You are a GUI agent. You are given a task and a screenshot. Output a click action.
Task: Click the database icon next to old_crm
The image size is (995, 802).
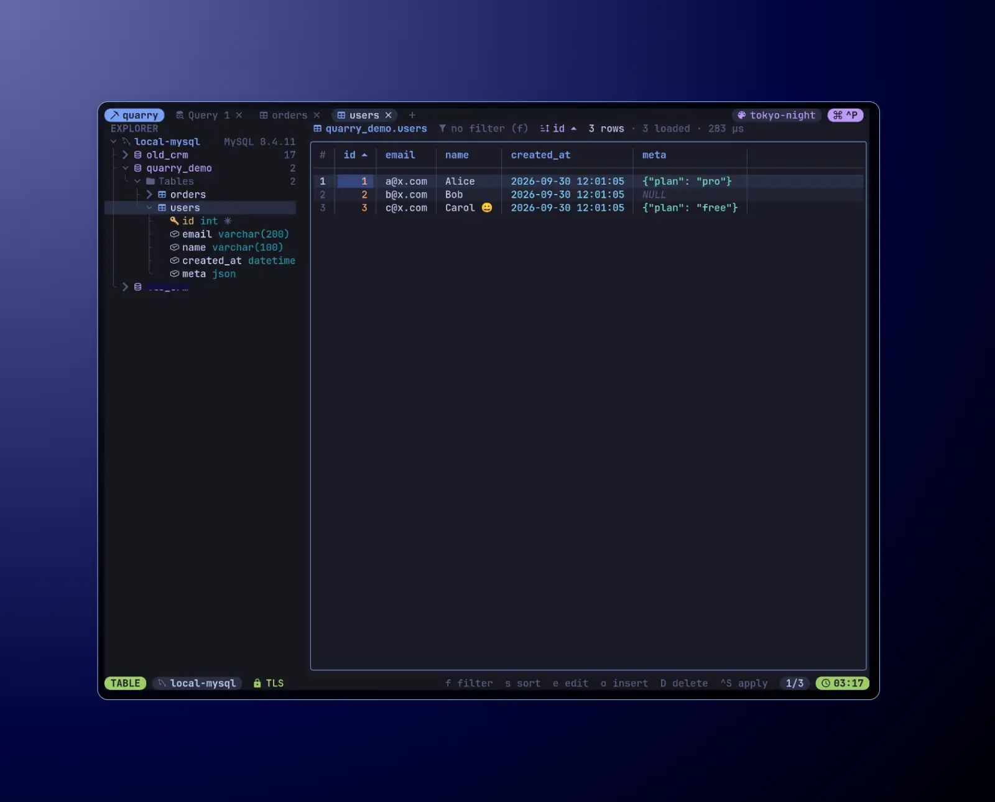(138, 155)
